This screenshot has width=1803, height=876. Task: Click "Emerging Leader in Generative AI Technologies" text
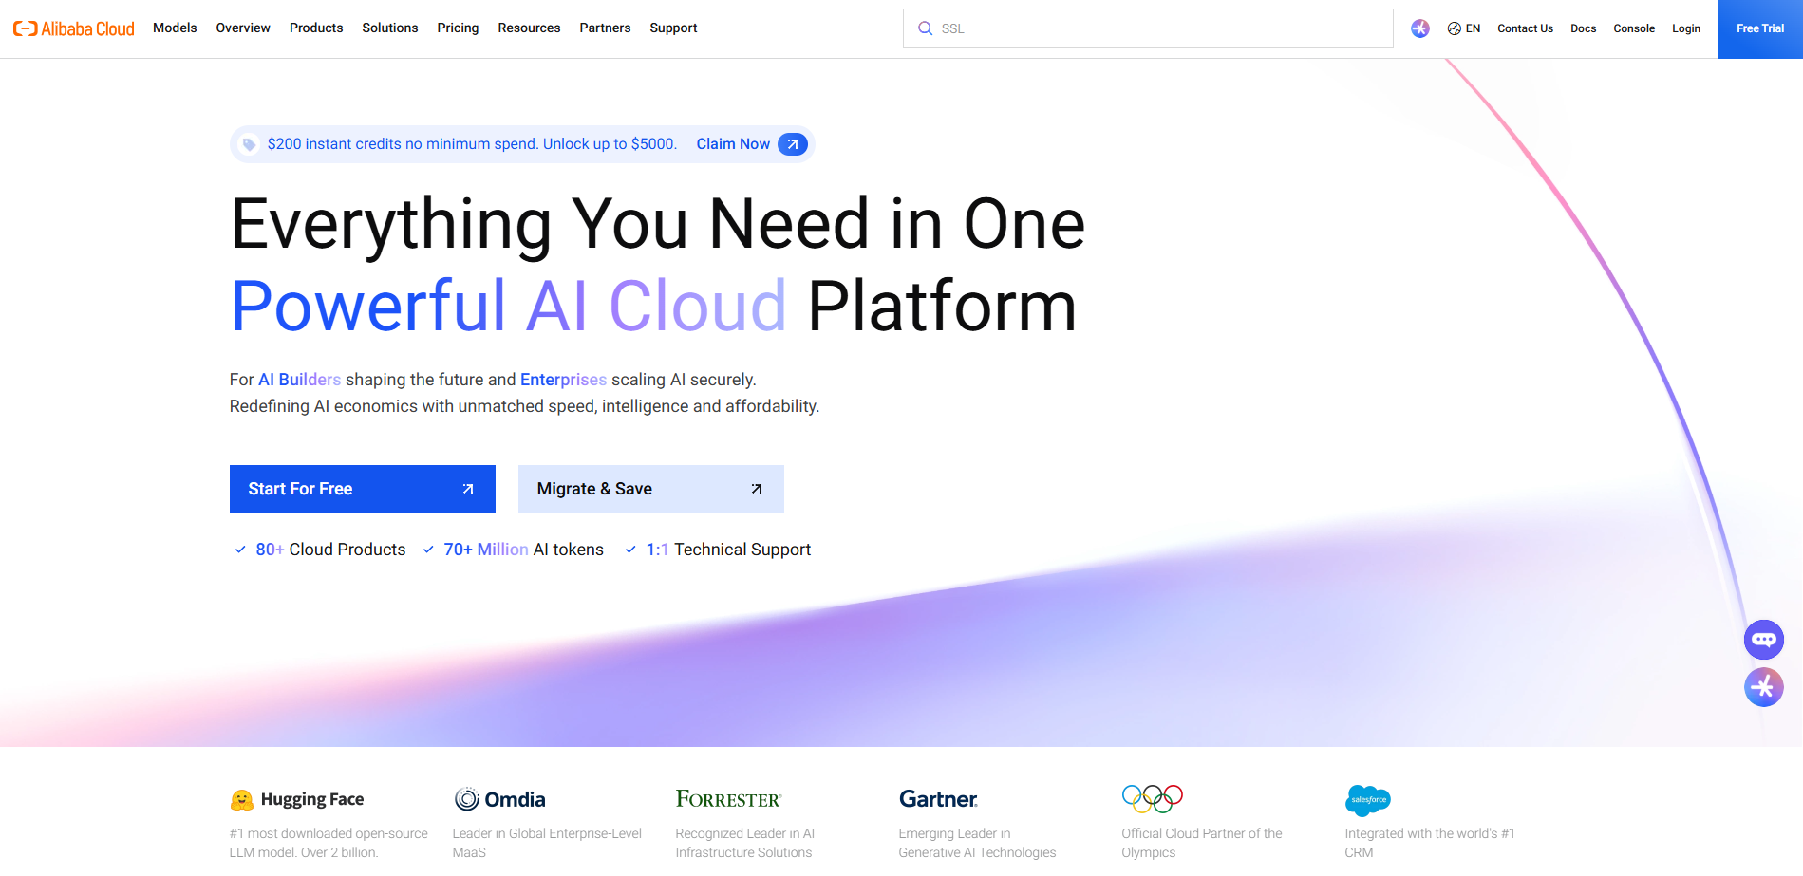(977, 843)
